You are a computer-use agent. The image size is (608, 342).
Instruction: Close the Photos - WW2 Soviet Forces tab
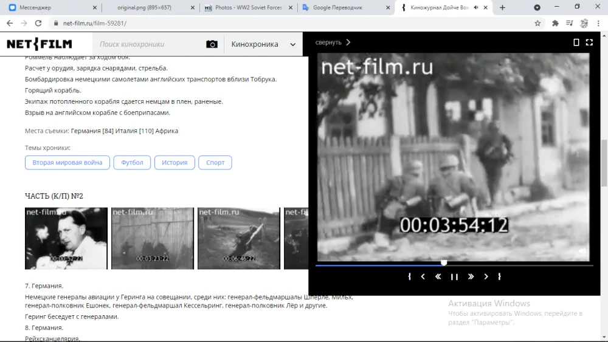[x=291, y=8]
